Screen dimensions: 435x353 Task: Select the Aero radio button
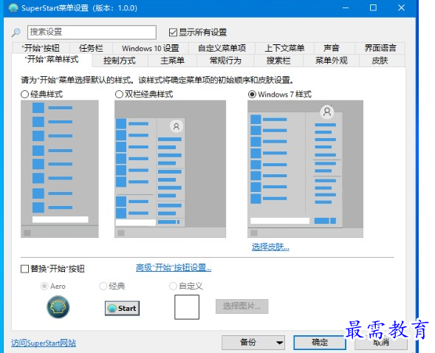pyautogui.click(x=44, y=286)
